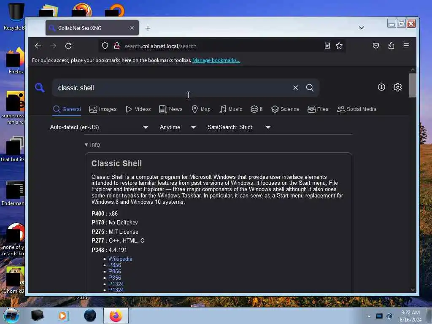This screenshot has height=324, width=432.
Task: Open the Firefox hamburger application menu
Action: click(x=406, y=46)
